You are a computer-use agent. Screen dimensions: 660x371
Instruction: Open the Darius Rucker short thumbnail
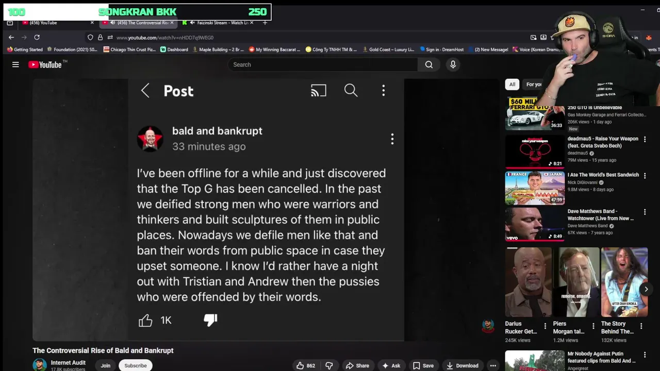tap(528, 282)
